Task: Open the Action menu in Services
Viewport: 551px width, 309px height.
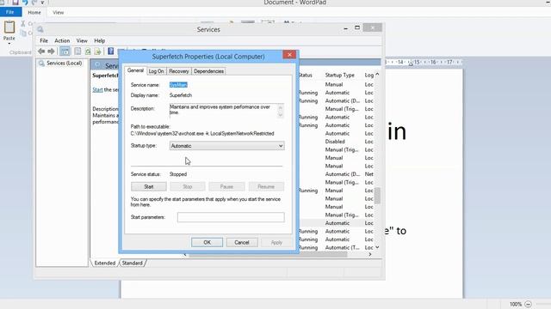Action: [x=62, y=40]
